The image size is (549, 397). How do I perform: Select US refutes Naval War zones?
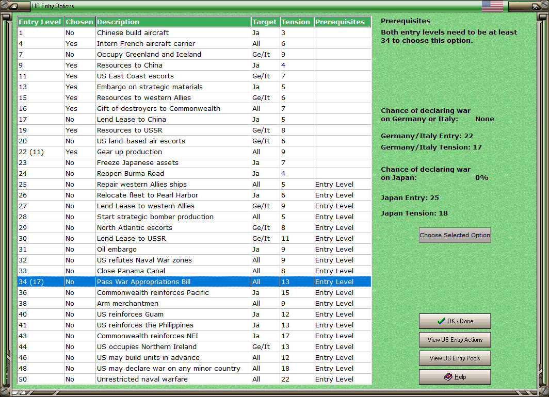(195, 260)
